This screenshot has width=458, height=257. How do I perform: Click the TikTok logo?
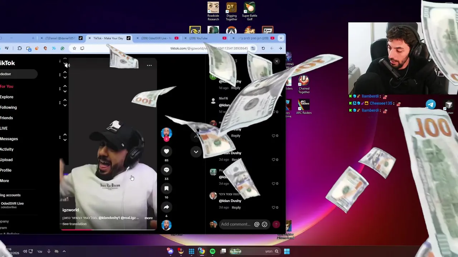click(7, 63)
